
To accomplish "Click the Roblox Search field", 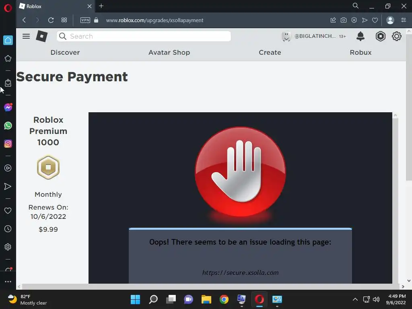I will [144, 36].
